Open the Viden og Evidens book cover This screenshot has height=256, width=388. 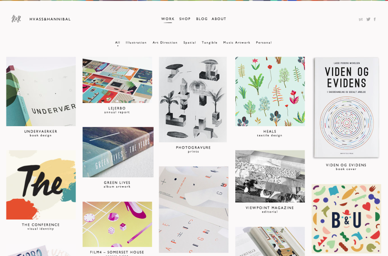(346, 107)
